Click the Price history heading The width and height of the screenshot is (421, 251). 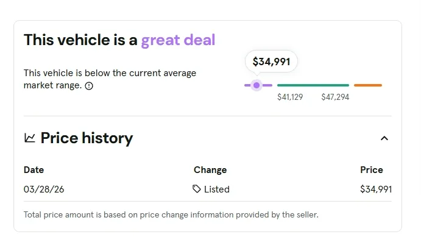[x=87, y=138]
